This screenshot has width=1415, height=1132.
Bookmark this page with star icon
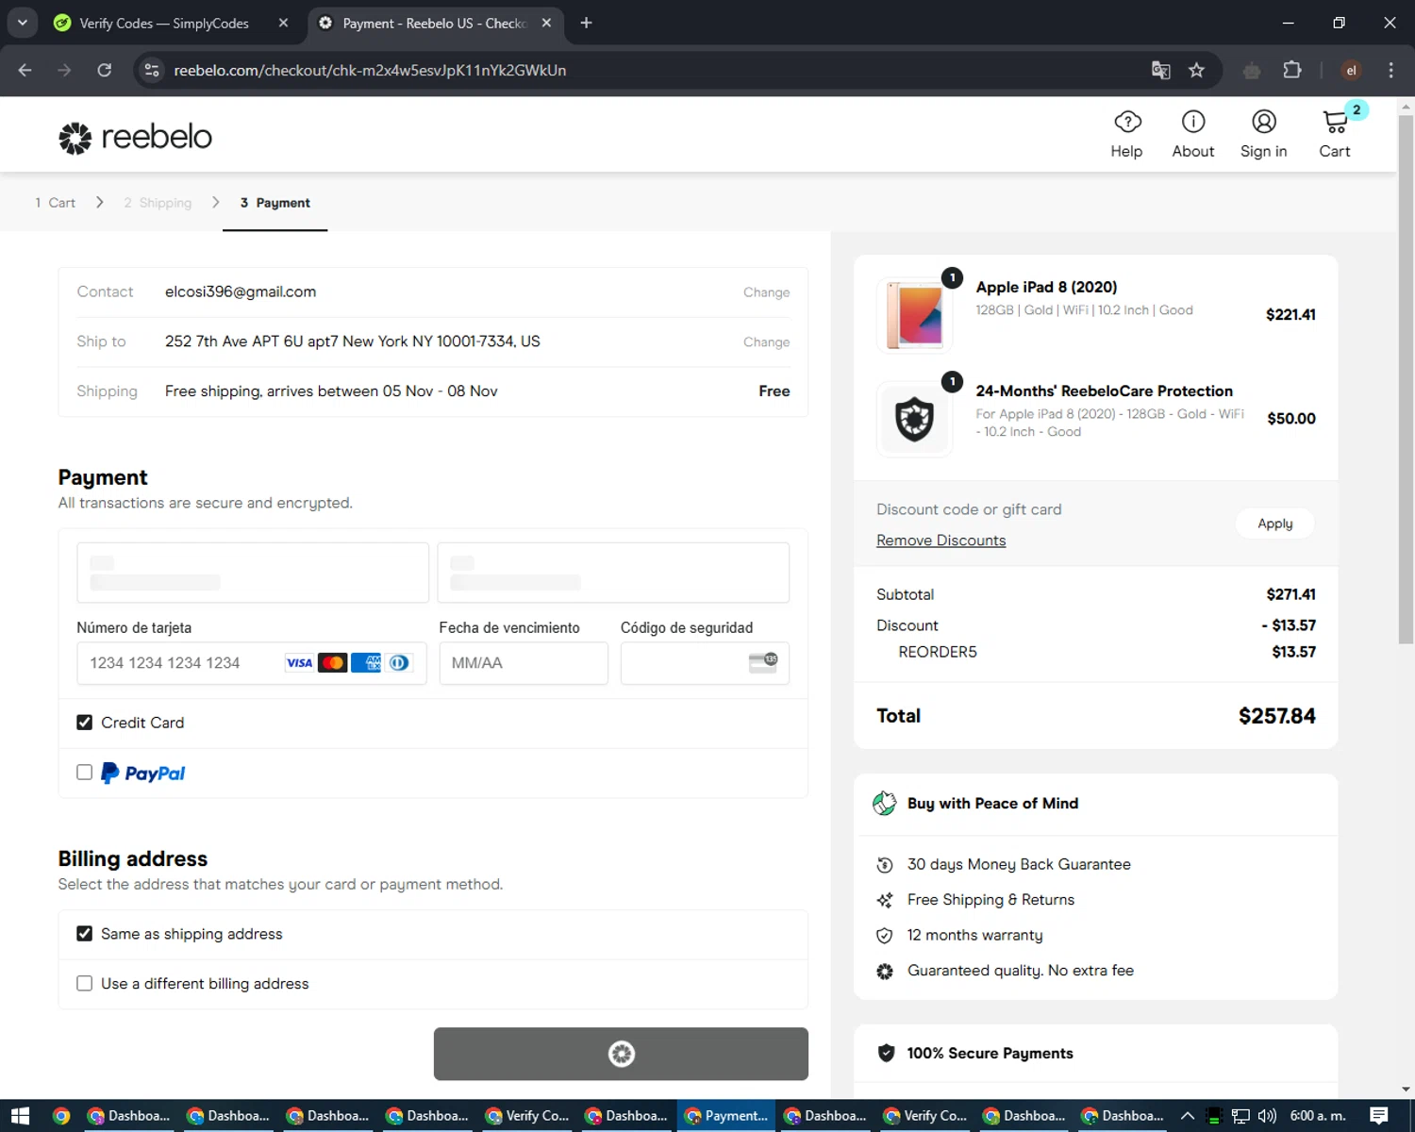[1196, 71]
